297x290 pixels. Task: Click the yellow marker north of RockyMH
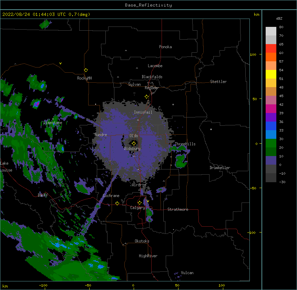tap(86, 70)
